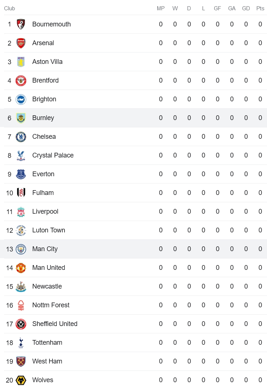
Task: Select the Everton team name
Action: [43, 174]
